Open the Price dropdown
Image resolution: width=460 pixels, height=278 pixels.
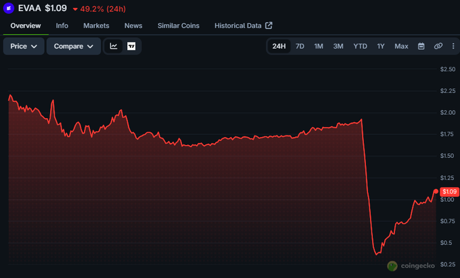coord(24,47)
